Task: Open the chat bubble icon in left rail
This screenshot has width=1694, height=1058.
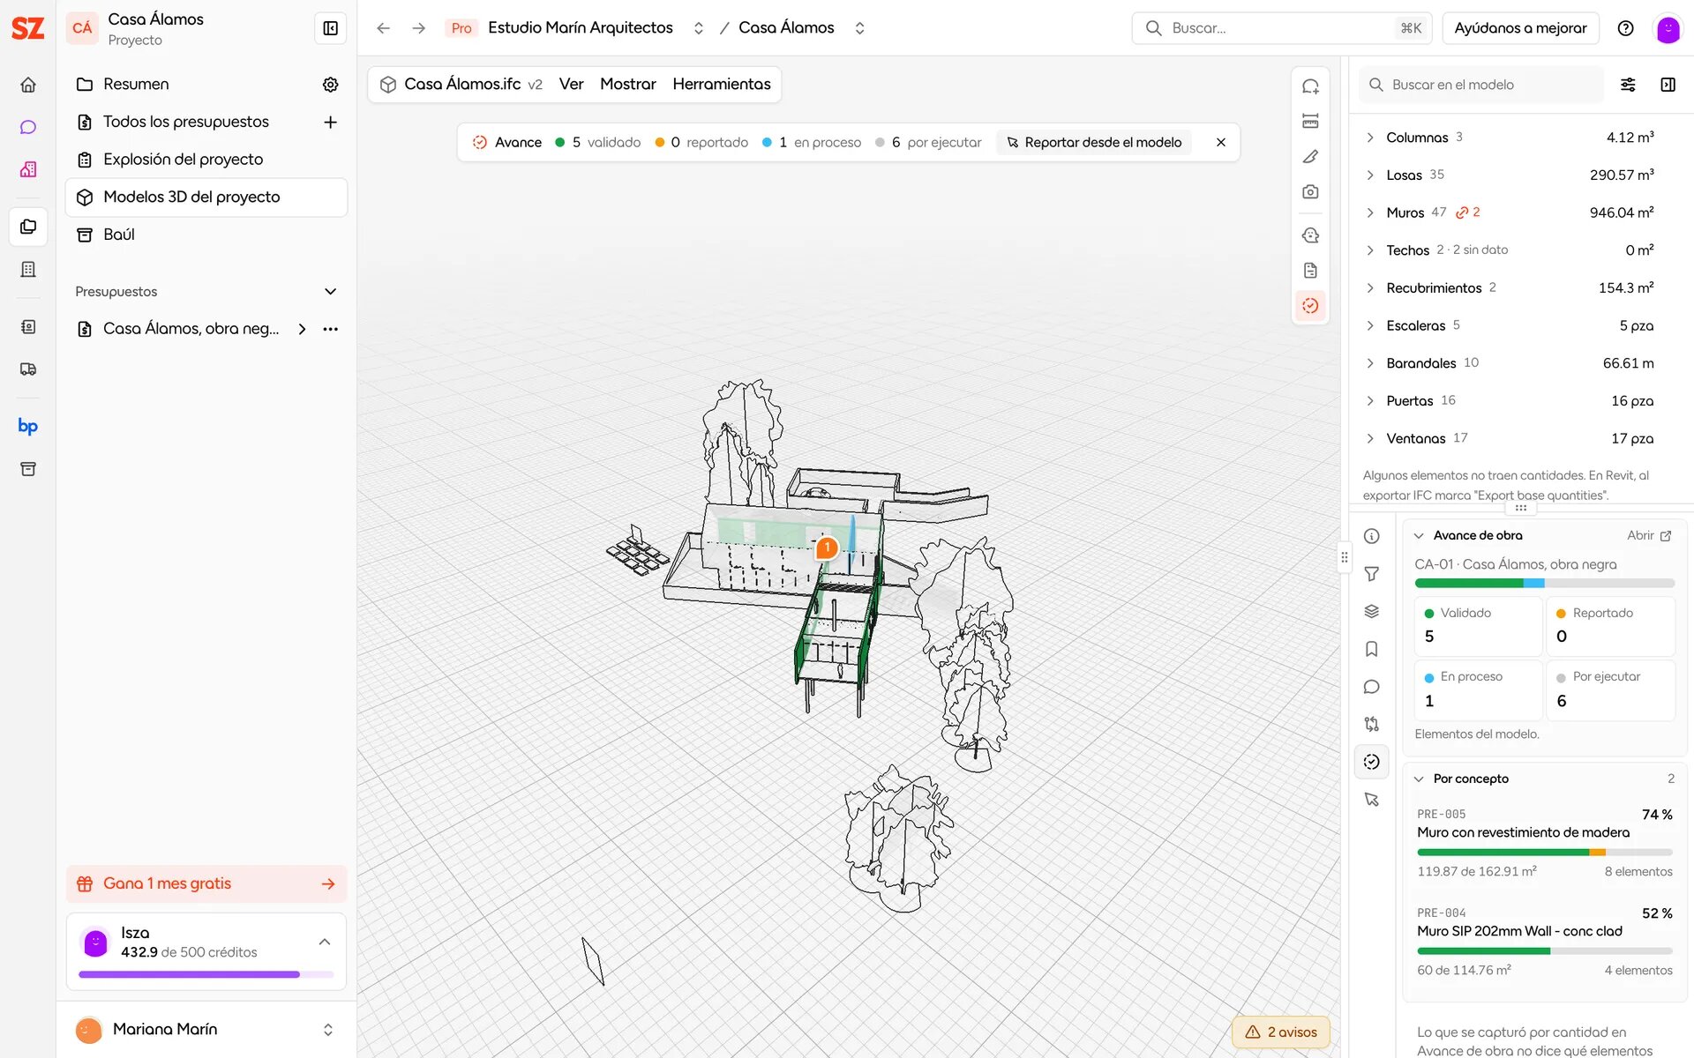Action: click(x=28, y=127)
